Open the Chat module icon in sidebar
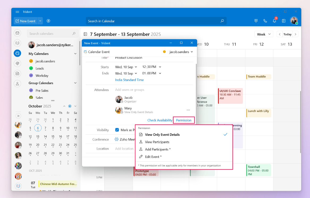This screenshot has height=198, width=310. [17, 43]
